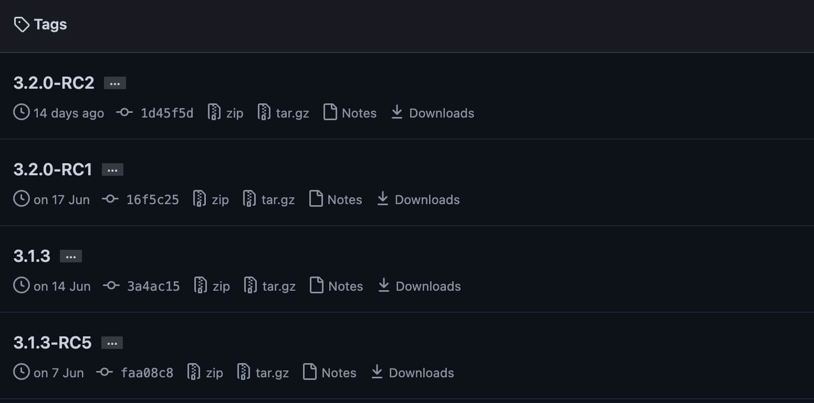Click the Notes document icon for 3.1.3
This screenshot has width=814, height=403.
point(317,285)
